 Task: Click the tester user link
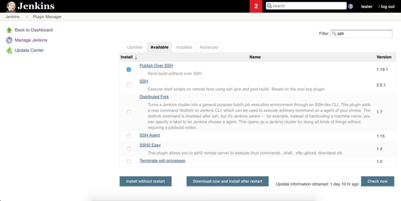[x=367, y=7]
